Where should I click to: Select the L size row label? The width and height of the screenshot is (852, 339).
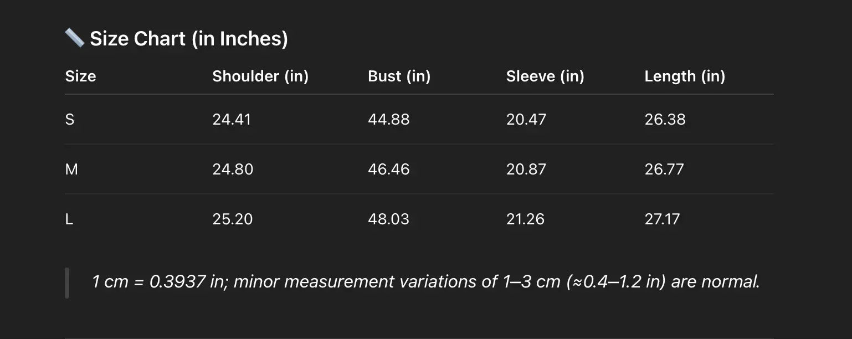coord(69,219)
